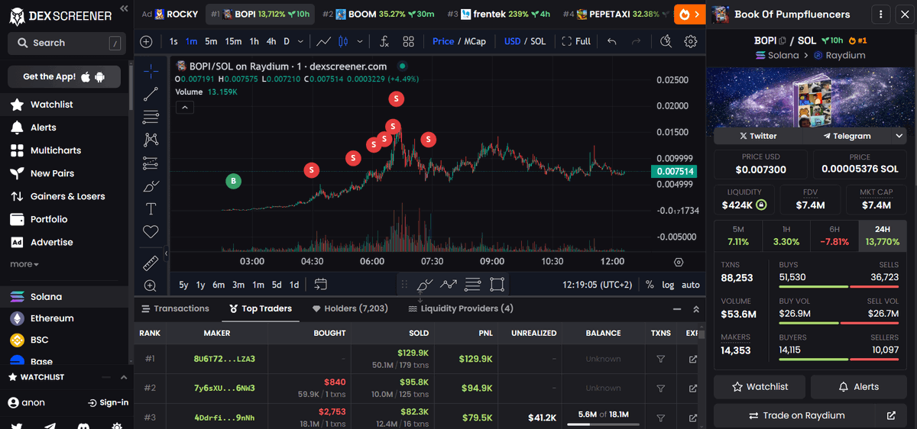Click the Search input field
The height and width of the screenshot is (429, 917).
(x=66, y=44)
